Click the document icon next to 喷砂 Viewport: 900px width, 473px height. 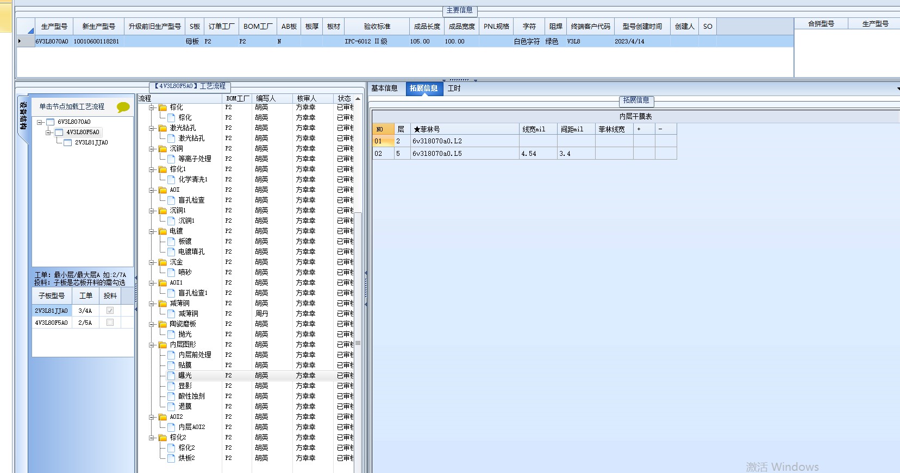[171, 273]
